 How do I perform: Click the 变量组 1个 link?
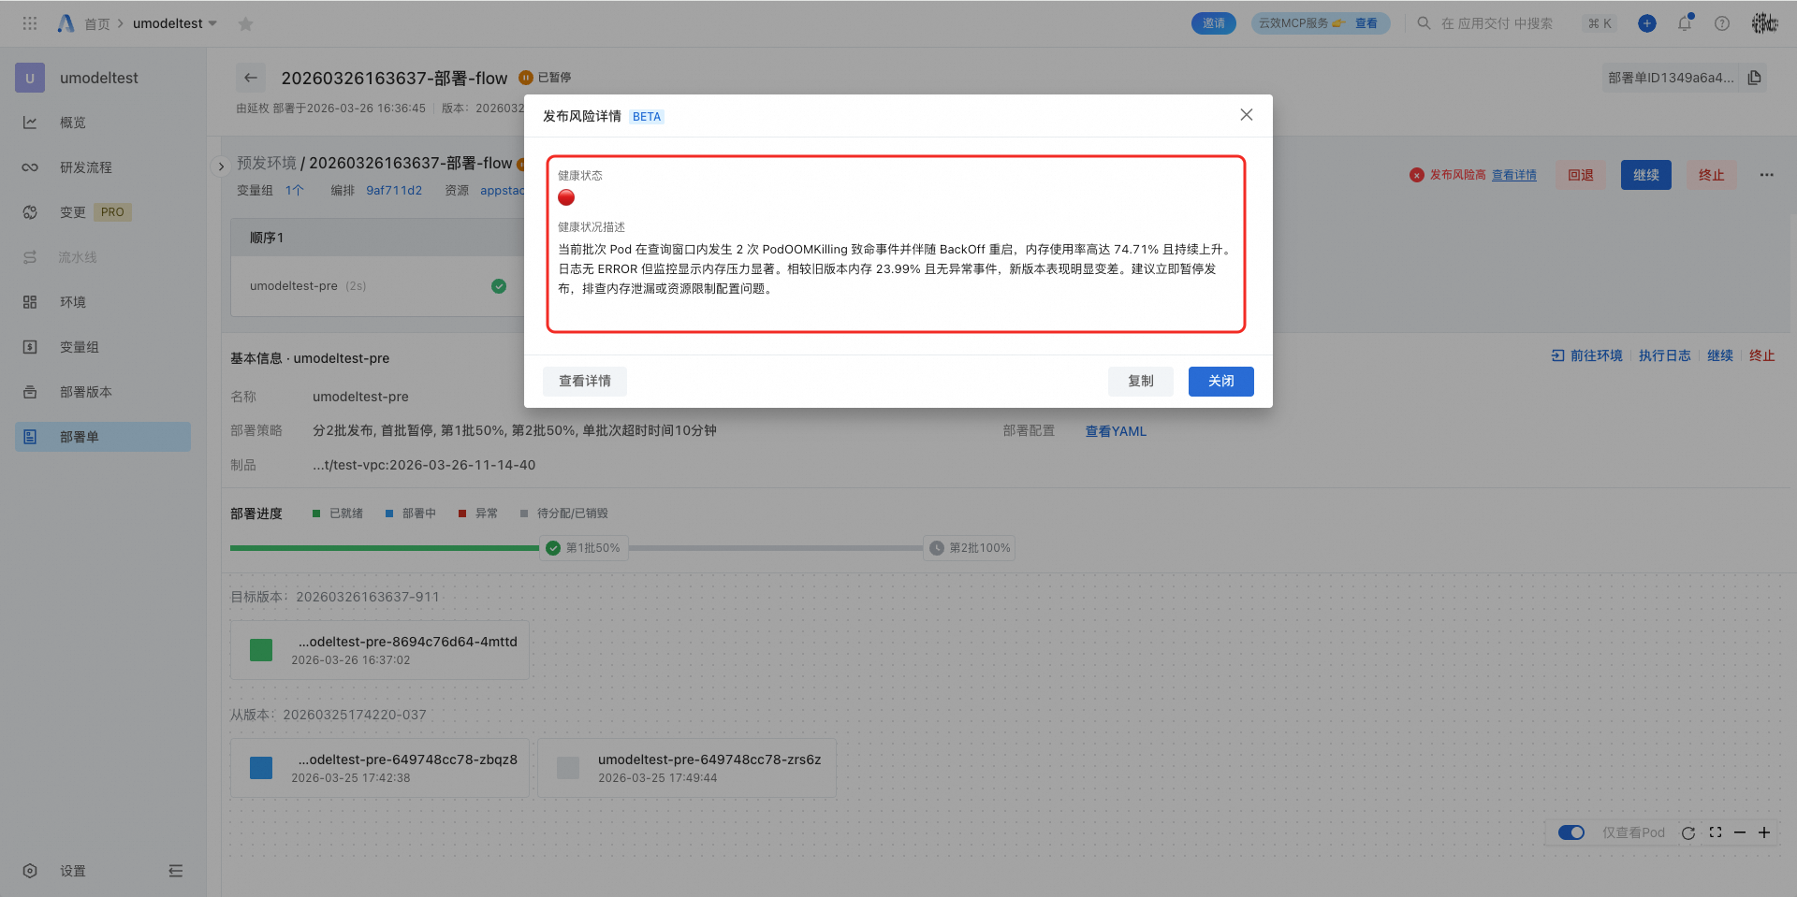tap(295, 190)
